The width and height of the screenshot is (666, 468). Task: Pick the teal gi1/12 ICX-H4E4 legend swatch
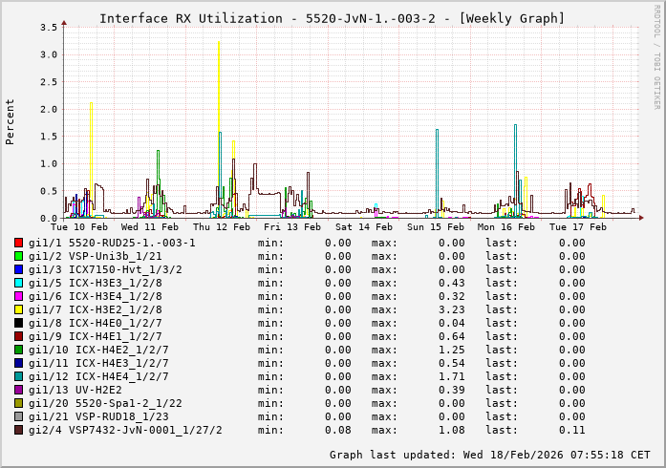[x=19, y=376]
